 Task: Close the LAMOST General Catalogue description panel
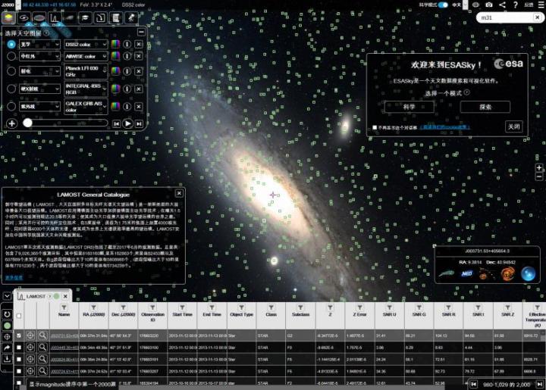pyautogui.click(x=179, y=193)
